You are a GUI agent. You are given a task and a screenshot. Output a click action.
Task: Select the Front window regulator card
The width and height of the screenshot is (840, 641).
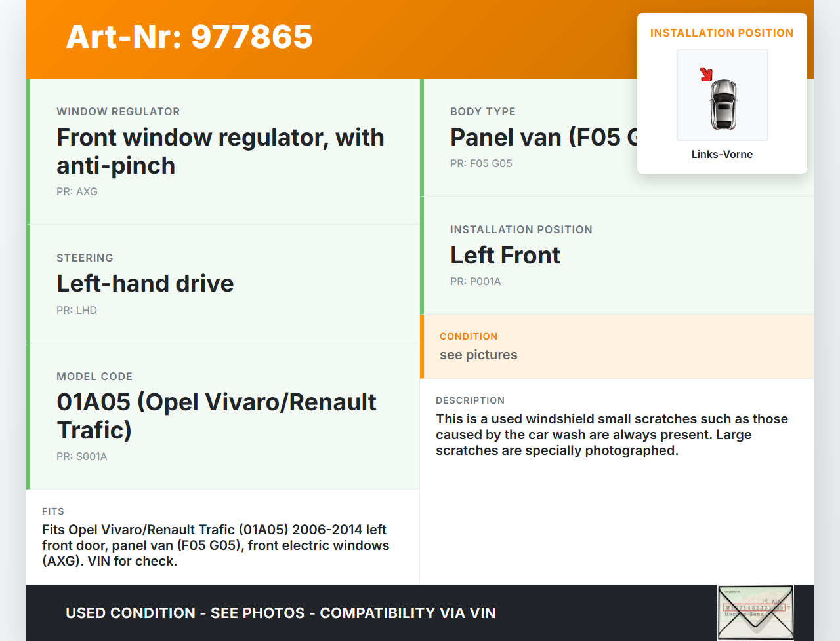[x=223, y=151]
